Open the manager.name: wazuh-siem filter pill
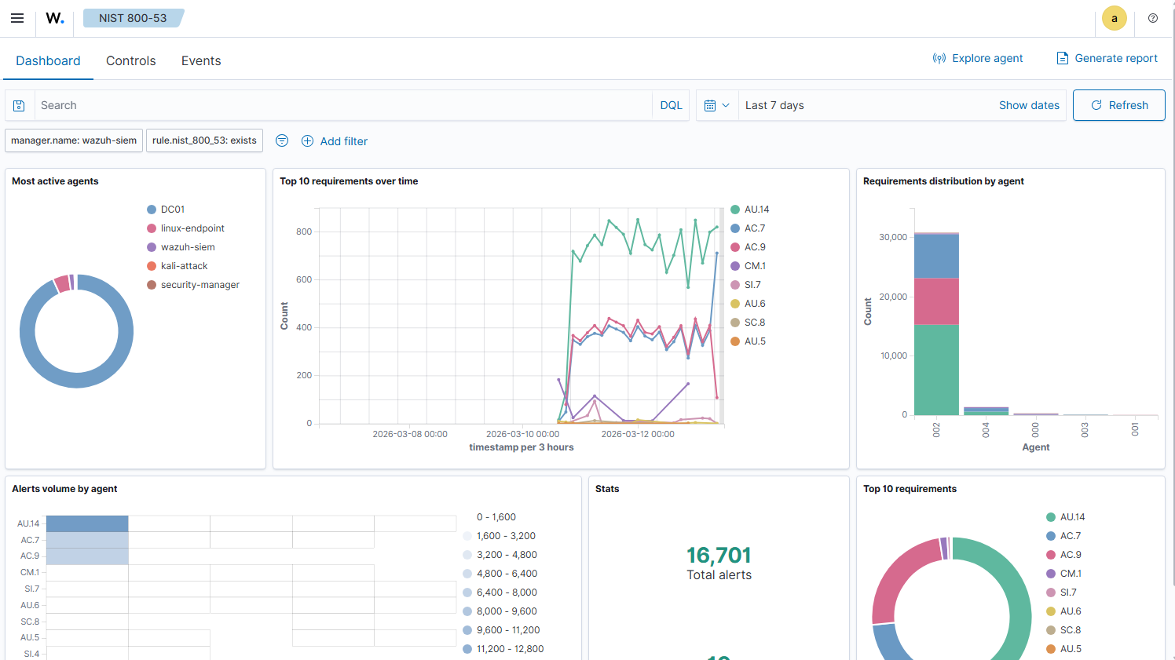1175x660 pixels. tap(73, 140)
